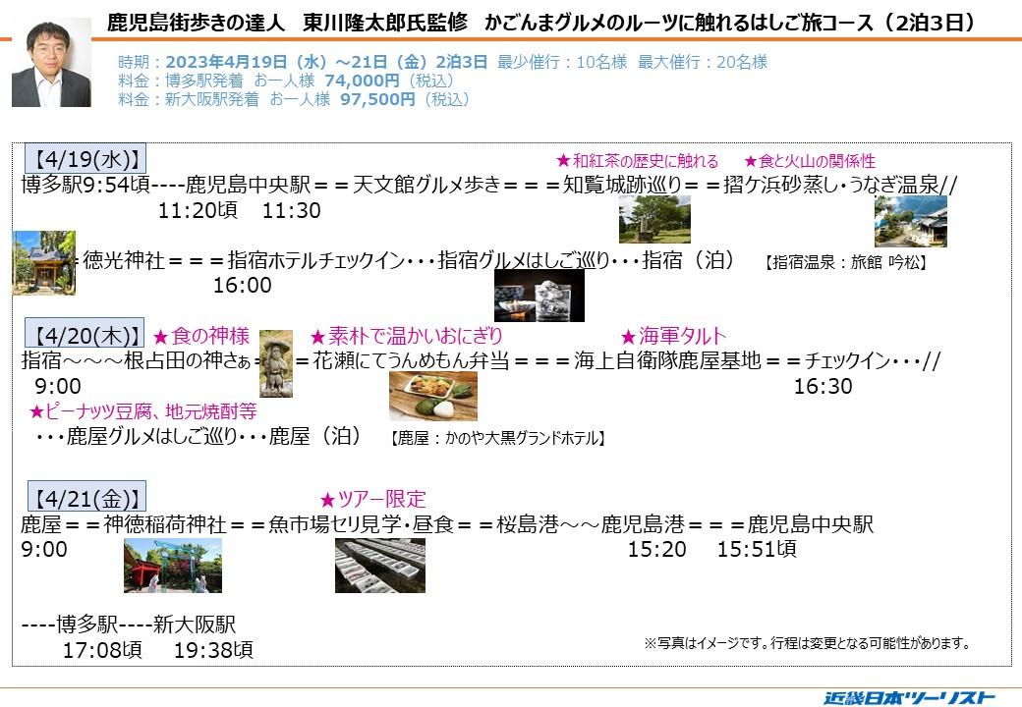Click the text 桜島港～～鹿児島港
The image size is (1022, 707).
click(x=592, y=524)
